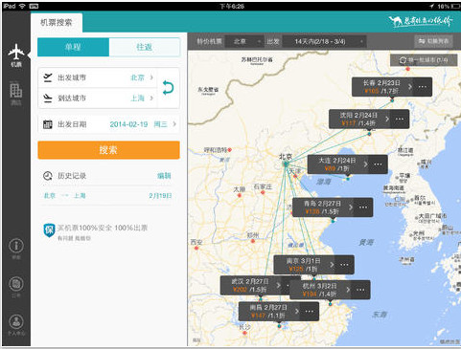Select 往返 round-trip

[x=145, y=47]
